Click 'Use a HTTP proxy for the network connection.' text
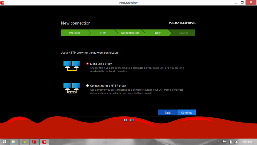The image size is (257, 145). point(90,53)
